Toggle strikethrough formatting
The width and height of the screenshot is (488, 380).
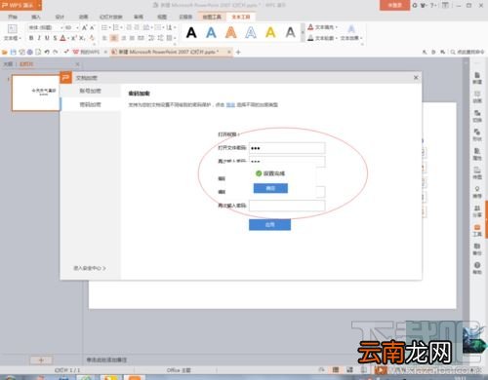click(x=55, y=38)
